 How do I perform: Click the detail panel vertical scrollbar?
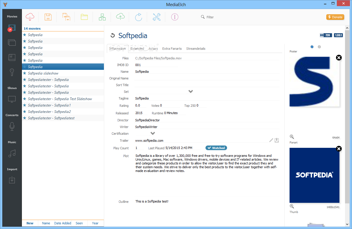click(x=347, y=116)
